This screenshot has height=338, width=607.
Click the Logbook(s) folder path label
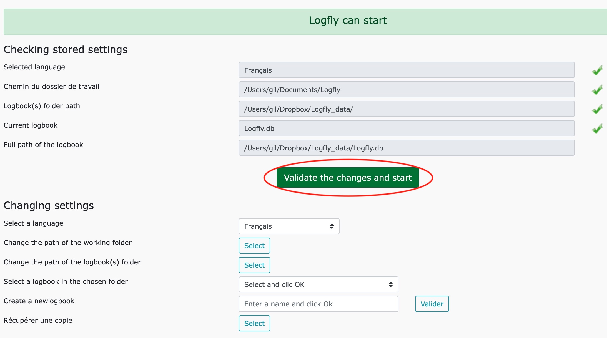42,106
